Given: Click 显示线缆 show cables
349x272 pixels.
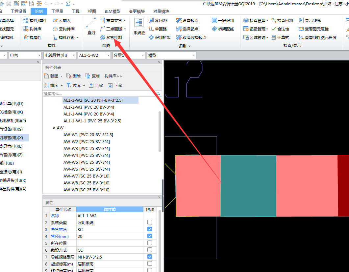Looking at the screenshot, I should (310, 20).
